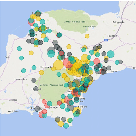The width and height of the screenshot is (136, 136).
Task: Click the Brixham town label
Action: point(82,107)
